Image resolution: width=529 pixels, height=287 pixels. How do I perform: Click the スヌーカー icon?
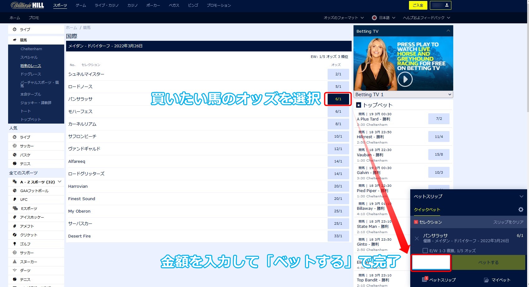coord(15,261)
